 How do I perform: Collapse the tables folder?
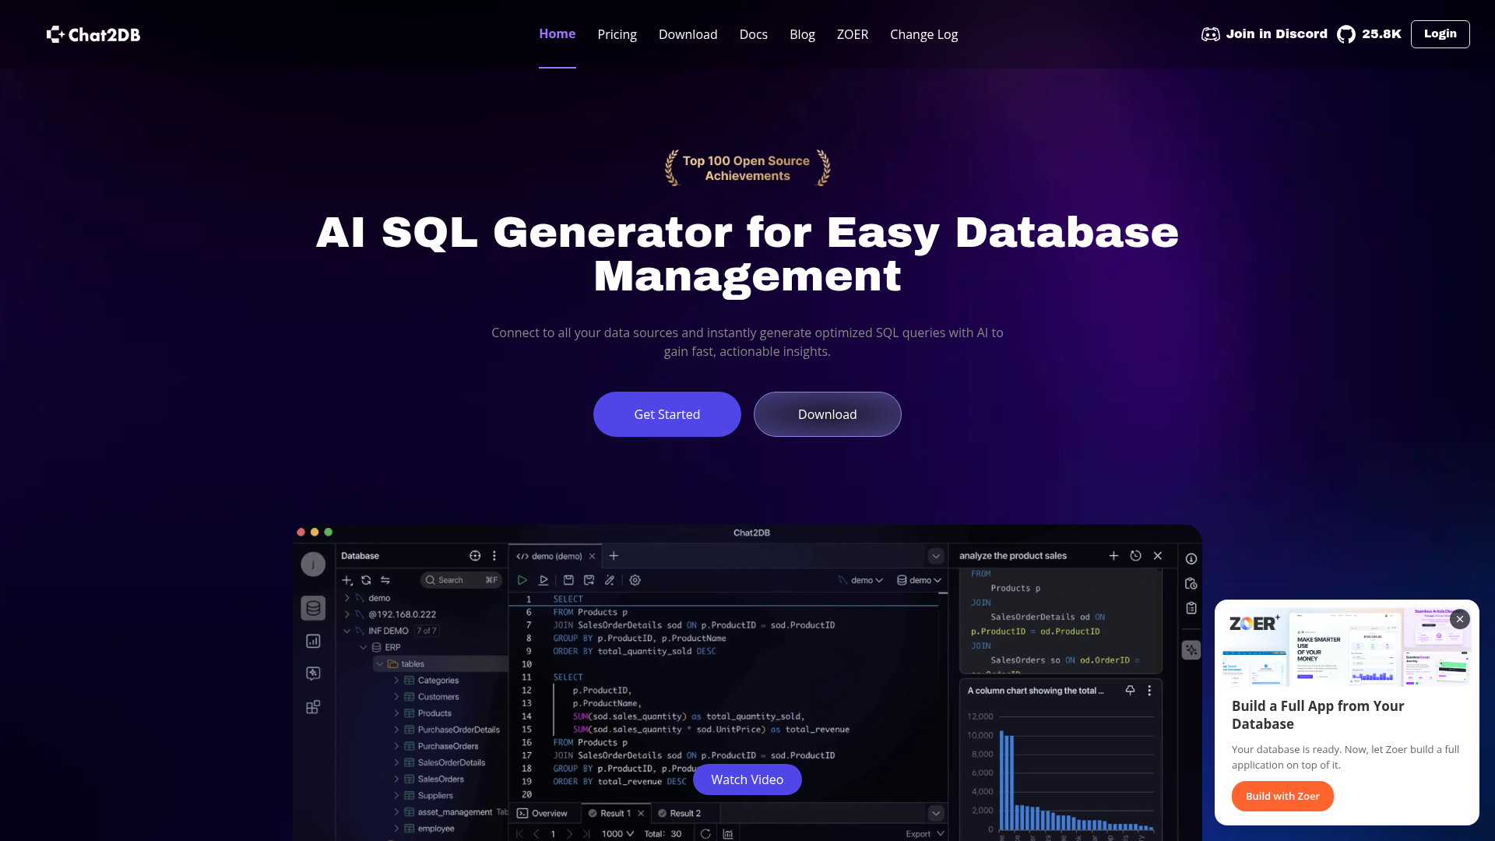(x=380, y=663)
